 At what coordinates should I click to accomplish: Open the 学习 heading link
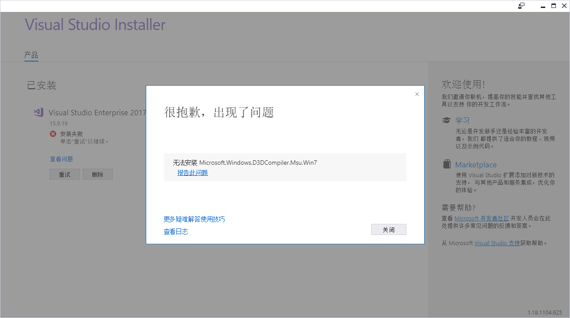pos(462,120)
